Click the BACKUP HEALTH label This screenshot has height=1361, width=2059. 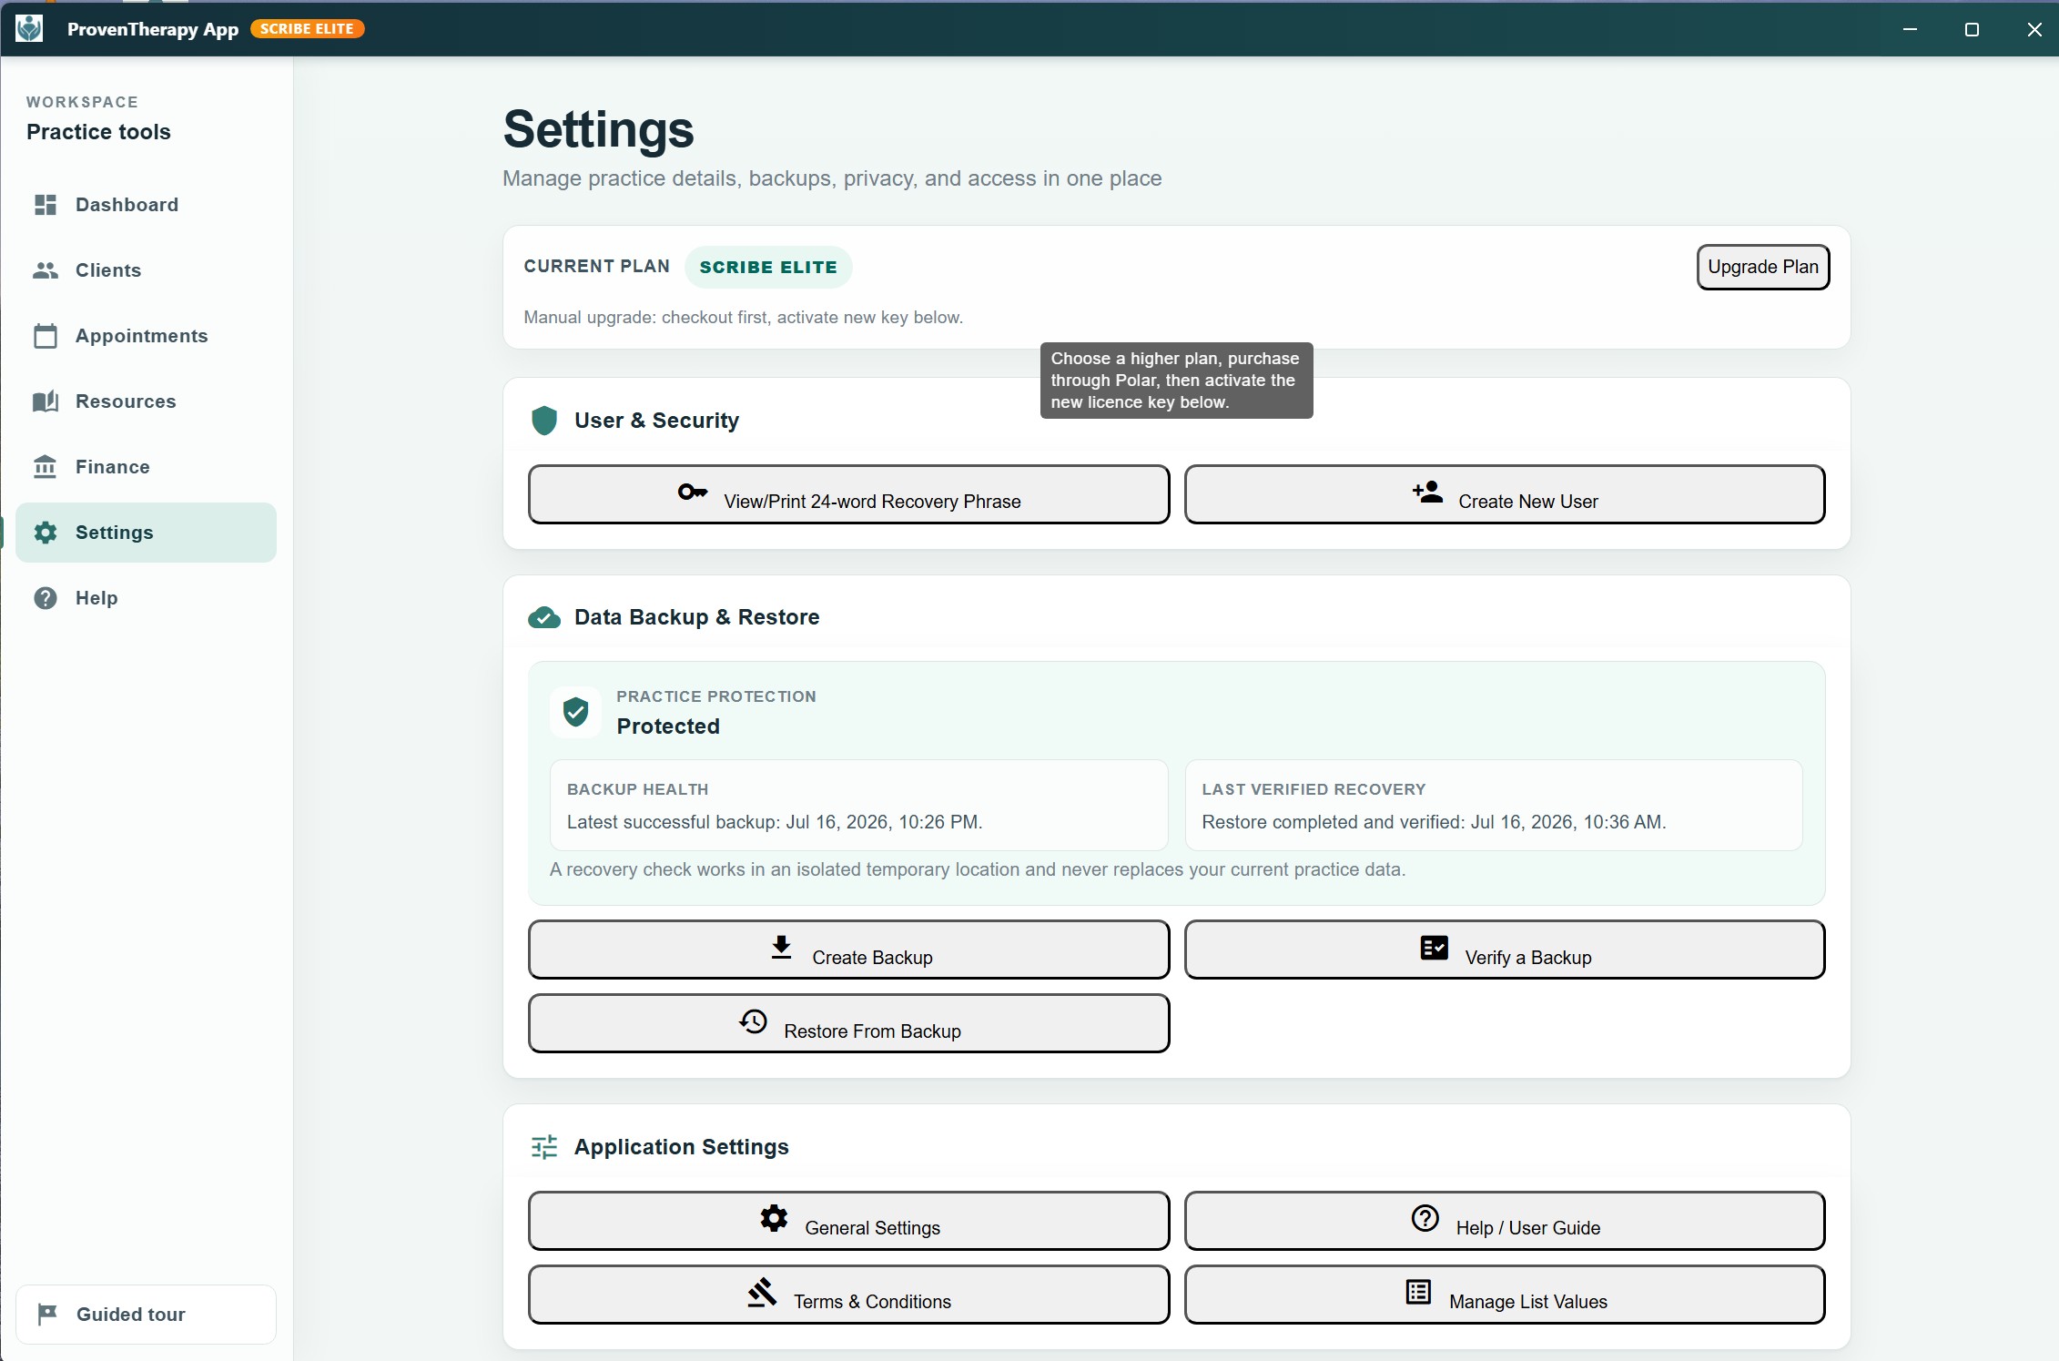coord(637,789)
